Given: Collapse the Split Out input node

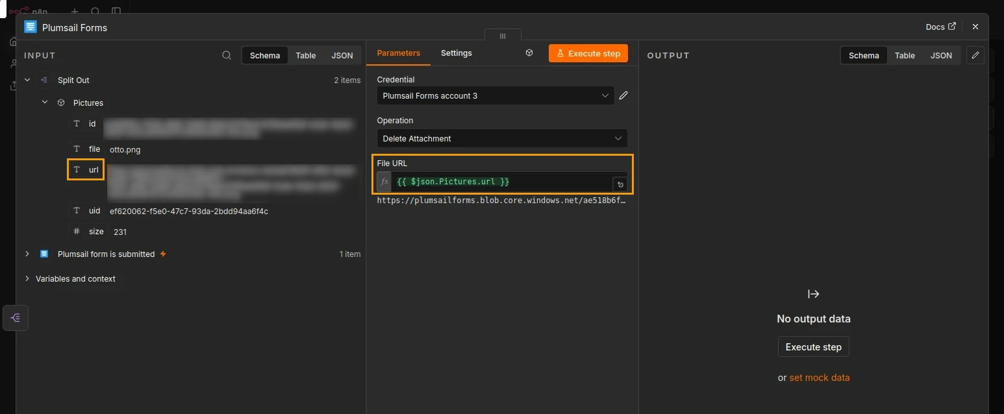Looking at the screenshot, I should pos(27,80).
